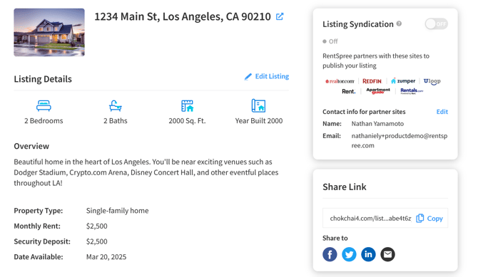Share the listing on LinkedIn

pos(368,254)
